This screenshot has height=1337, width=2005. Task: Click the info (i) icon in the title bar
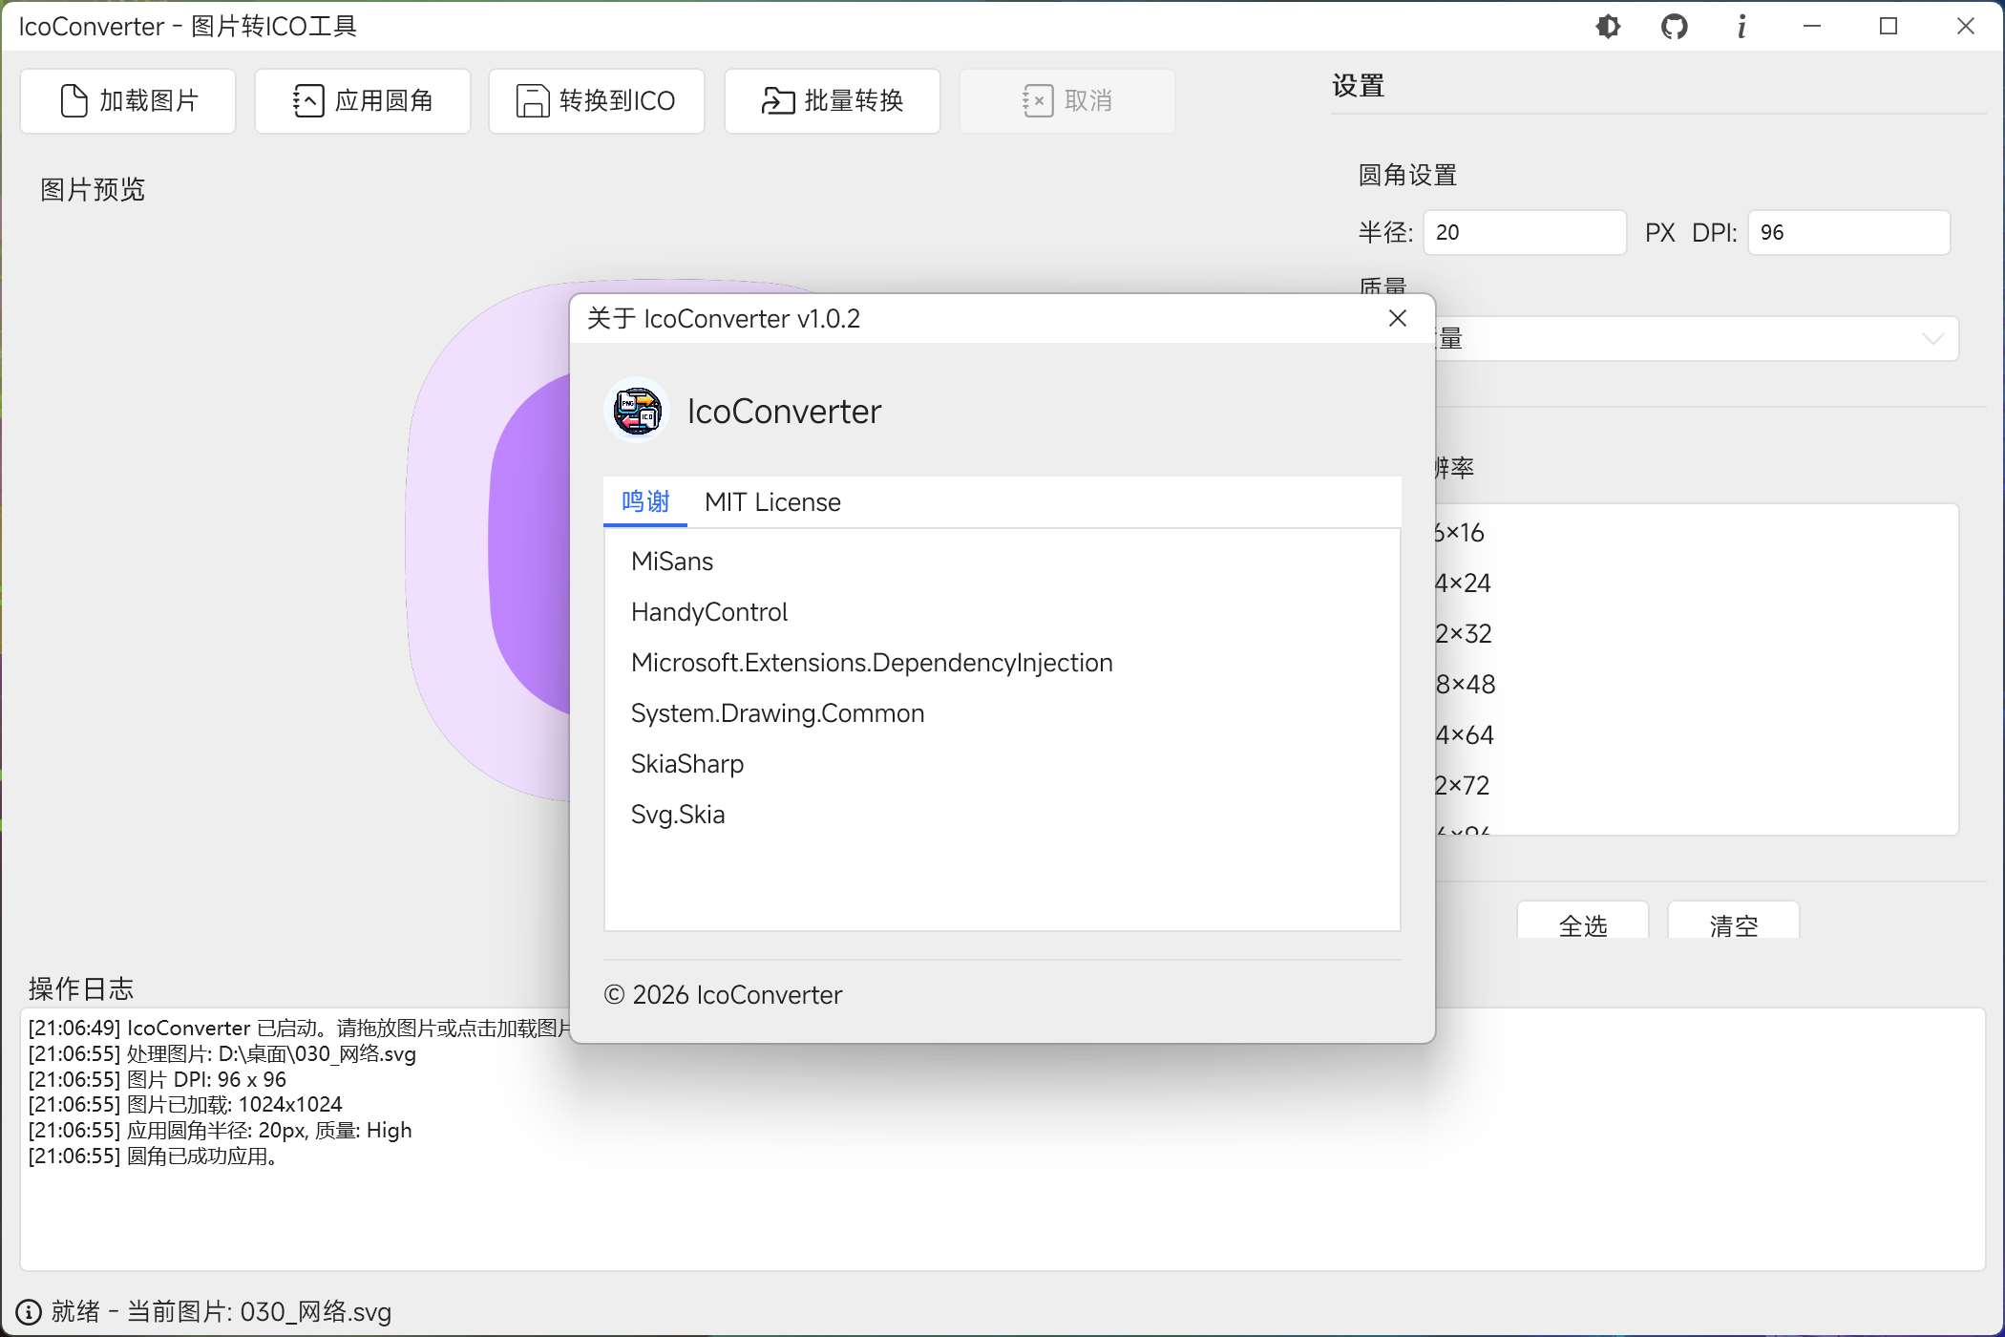coord(1741,26)
